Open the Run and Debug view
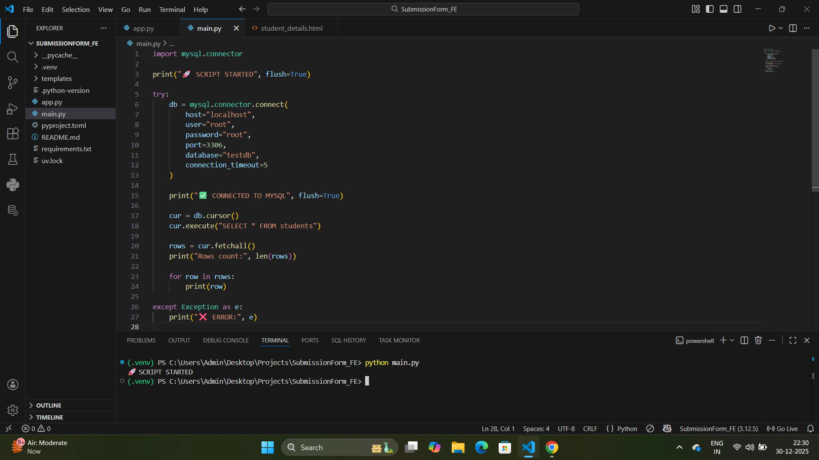This screenshot has width=819, height=460. click(x=12, y=109)
